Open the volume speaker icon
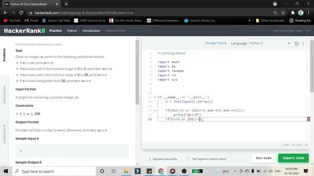Screen dimensions: 314x176 point(270,171)
